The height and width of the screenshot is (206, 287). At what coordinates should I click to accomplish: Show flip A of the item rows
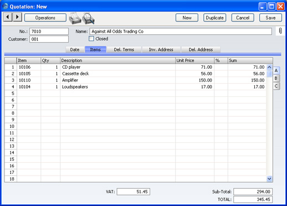(276, 71)
